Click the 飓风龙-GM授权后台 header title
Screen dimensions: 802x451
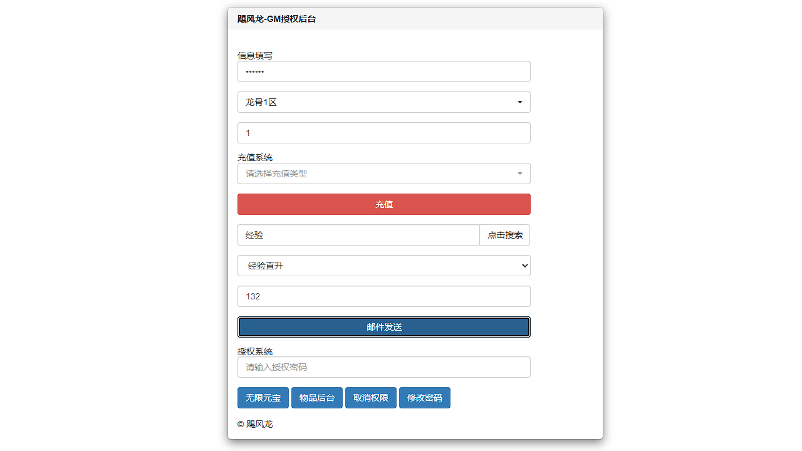click(276, 19)
